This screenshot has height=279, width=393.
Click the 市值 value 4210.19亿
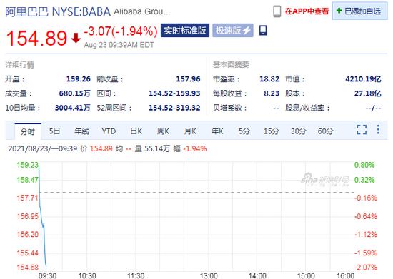(363, 79)
